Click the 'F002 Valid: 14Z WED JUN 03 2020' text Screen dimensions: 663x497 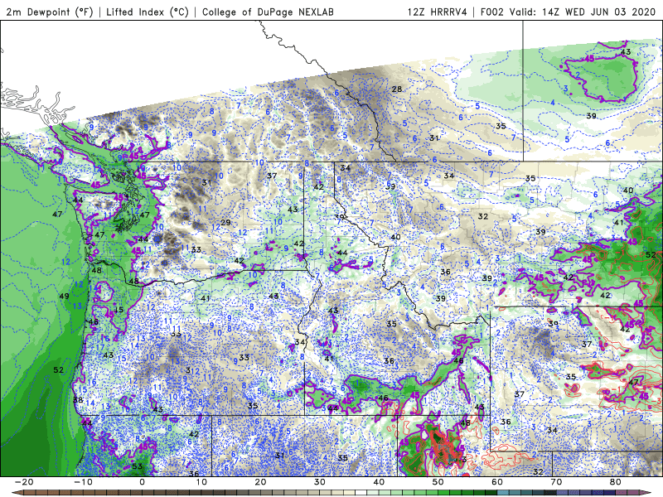coord(570,12)
